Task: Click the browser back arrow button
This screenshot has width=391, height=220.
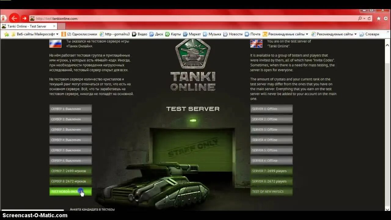Action: [14, 18]
